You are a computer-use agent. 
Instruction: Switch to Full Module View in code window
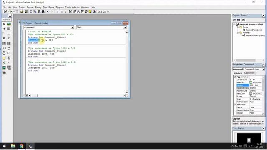point(27,95)
